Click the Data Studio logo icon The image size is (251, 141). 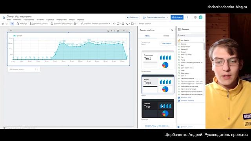point(4,17)
